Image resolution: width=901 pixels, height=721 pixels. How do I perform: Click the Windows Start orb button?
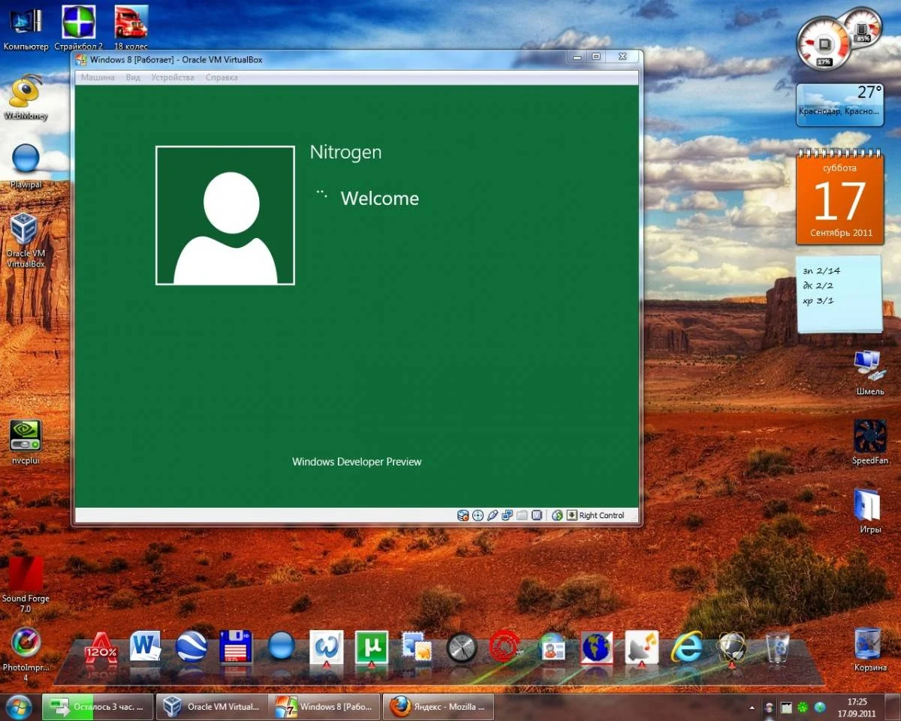(19, 707)
